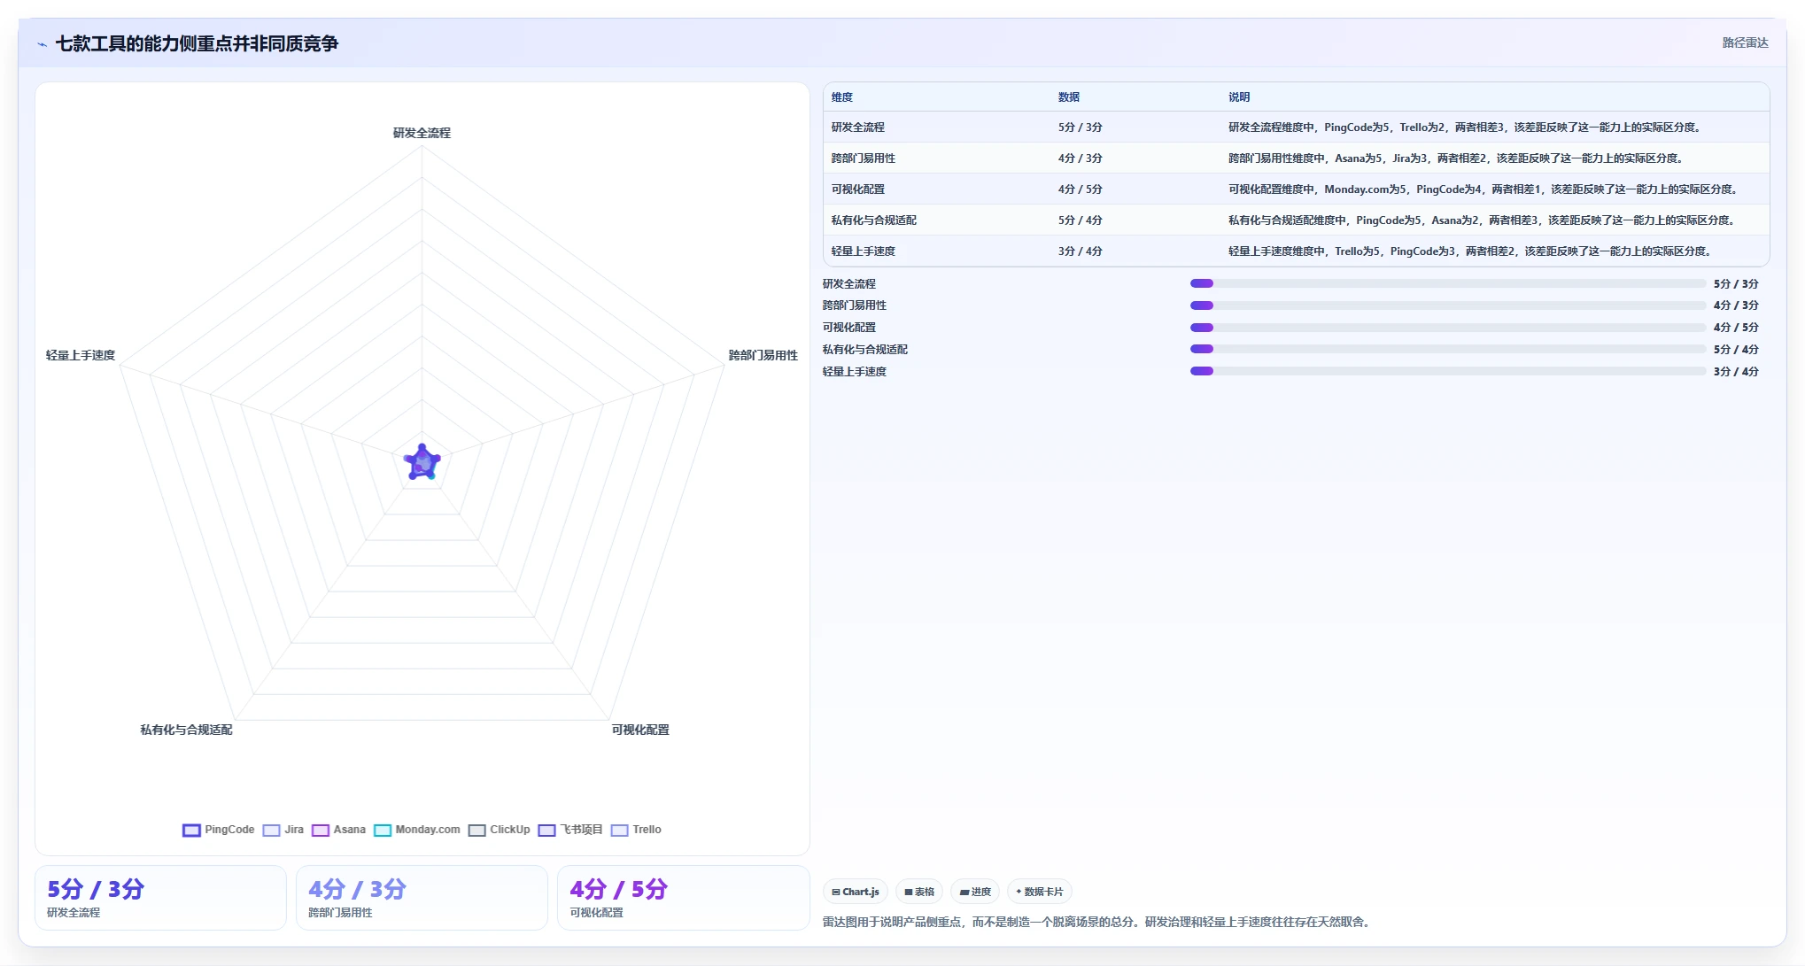Click the 可视化配置 radar axis label

click(640, 730)
